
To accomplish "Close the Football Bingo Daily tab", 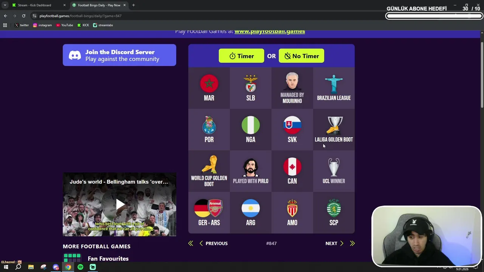I will 124,5.
